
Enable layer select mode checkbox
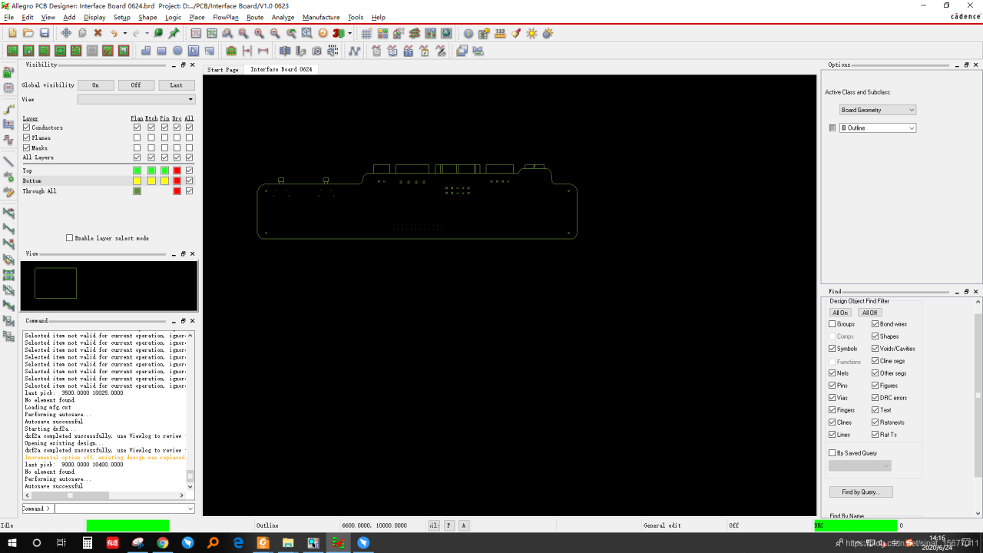click(69, 238)
